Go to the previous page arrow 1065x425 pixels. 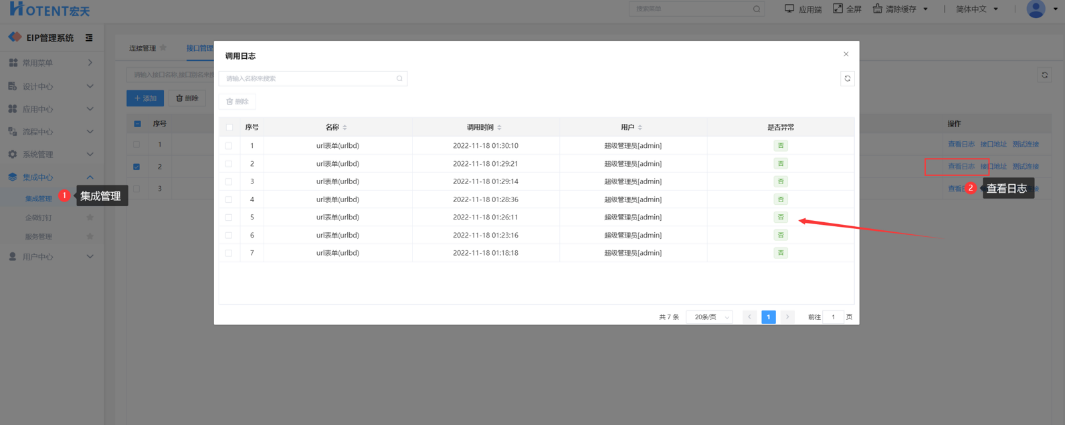749,317
